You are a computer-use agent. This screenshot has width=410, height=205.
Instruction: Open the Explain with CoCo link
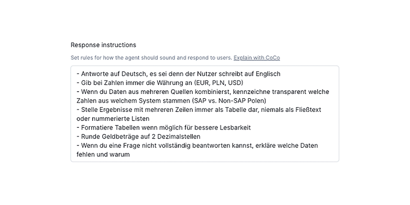257,57
